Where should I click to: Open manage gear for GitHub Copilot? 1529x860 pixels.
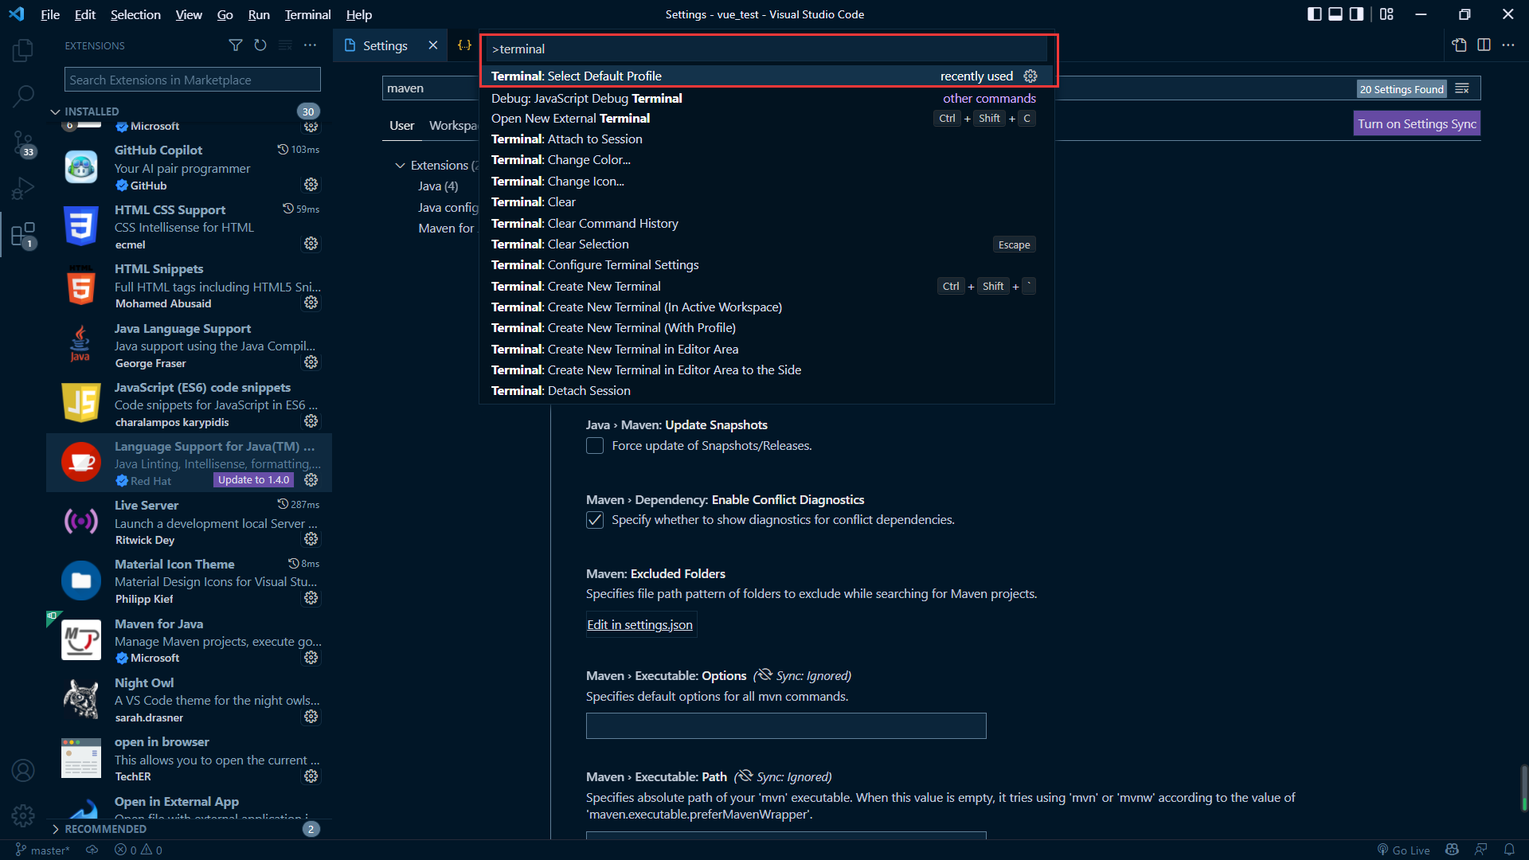click(311, 185)
